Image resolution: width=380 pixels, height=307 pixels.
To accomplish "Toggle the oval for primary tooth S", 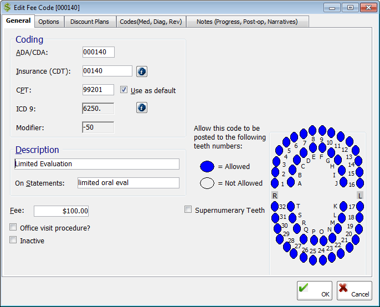I will [x=292, y=218].
